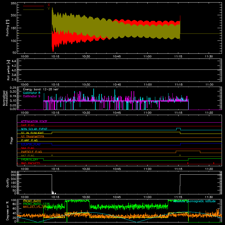Click the 50 tick on the Pointing axis
This screenshot has height=225, width=225.
tap(14, 53)
